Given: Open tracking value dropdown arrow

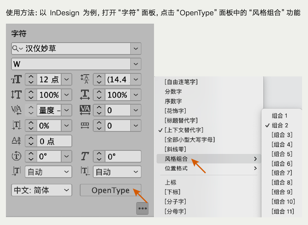Looking at the screenshot, I should click(136, 110).
